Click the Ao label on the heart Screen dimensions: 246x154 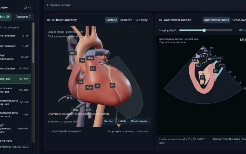click(x=82, y=60)
